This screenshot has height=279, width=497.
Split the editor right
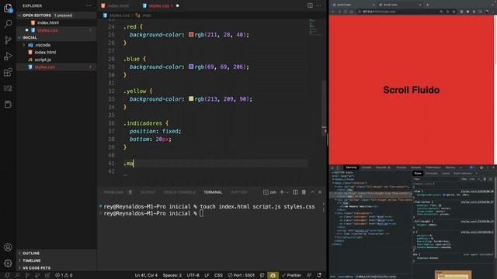tap(310, 5)
